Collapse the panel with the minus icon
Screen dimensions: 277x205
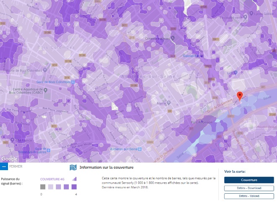pyautogui.click(x=4, y=166)
